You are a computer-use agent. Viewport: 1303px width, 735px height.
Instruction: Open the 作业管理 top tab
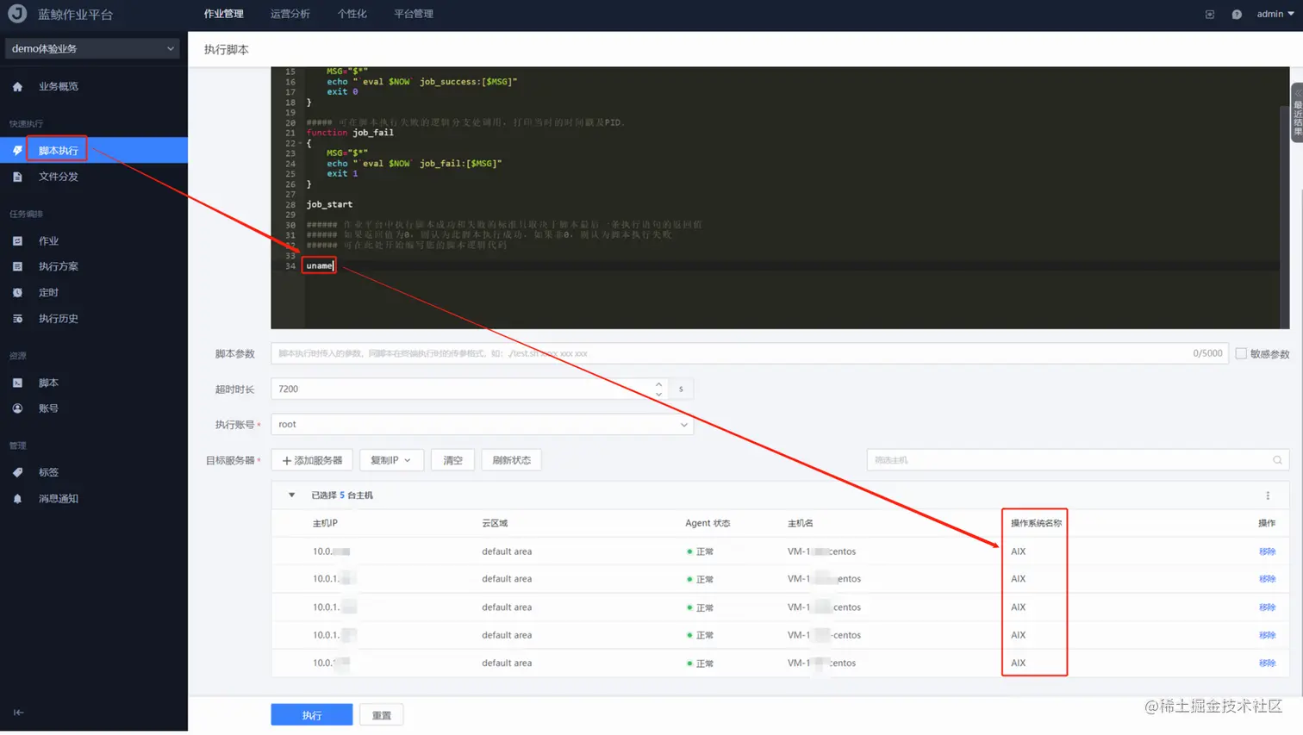pos(223,14)
